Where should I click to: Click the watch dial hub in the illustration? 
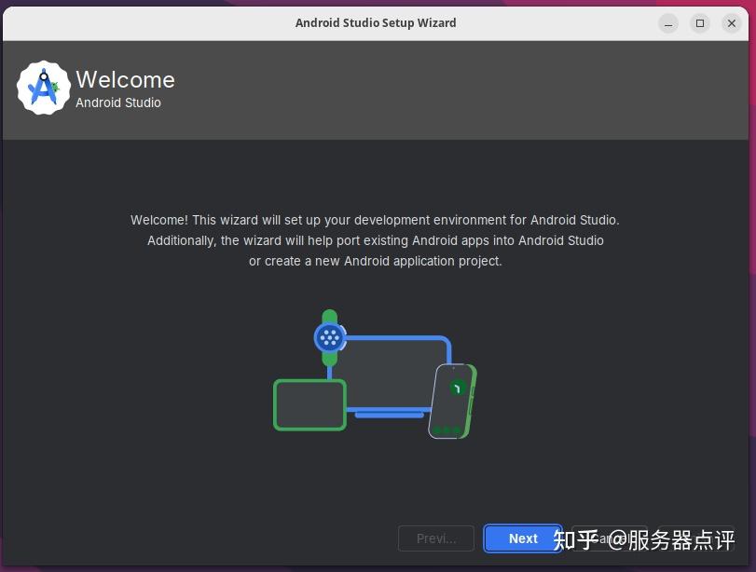[328, 336]
